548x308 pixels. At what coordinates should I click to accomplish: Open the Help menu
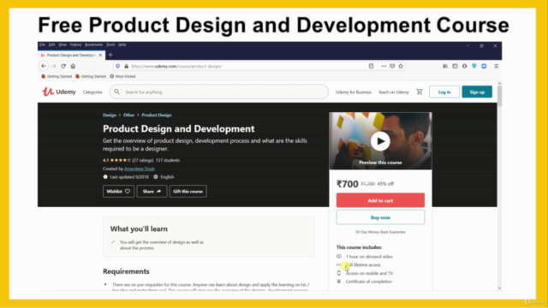pos(122,44)
